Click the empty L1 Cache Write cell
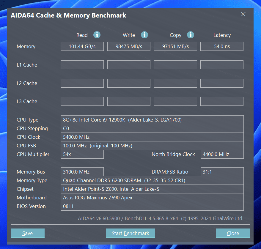Viewport: 261px width, 249px height. tap(129, 65)
